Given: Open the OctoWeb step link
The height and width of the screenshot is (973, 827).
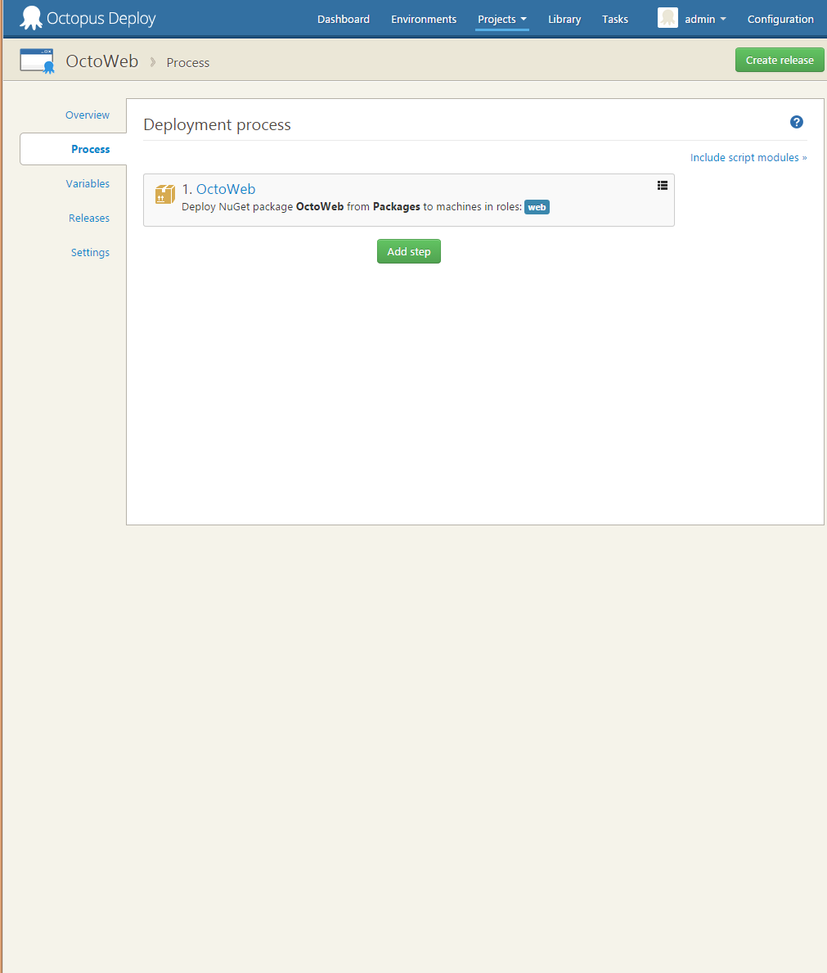Looking at the screenshot, I should (226, 188).
